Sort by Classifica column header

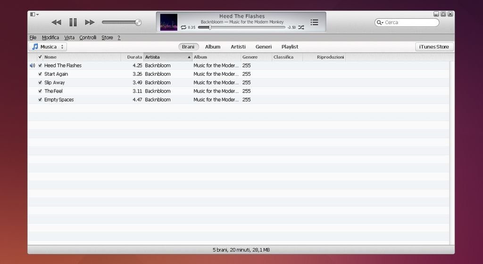click(287, 57)
